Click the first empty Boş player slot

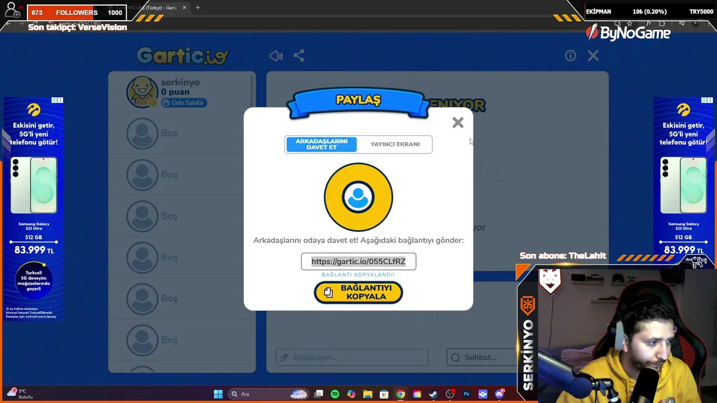click(x=182, y=133)
